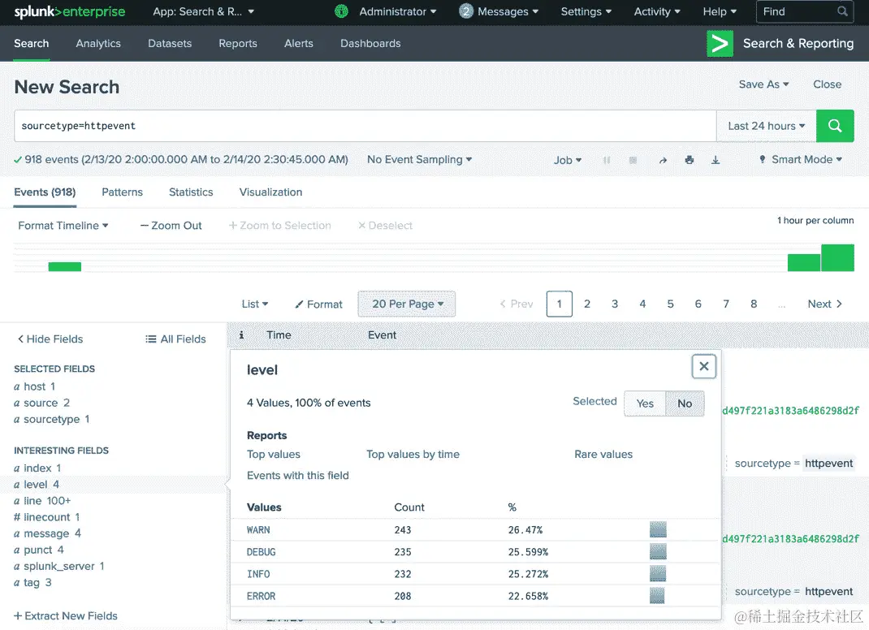The width and height of the screenshot is (869, 630).
Task: Open the Analytics nav tab
Action: point(98,43)
